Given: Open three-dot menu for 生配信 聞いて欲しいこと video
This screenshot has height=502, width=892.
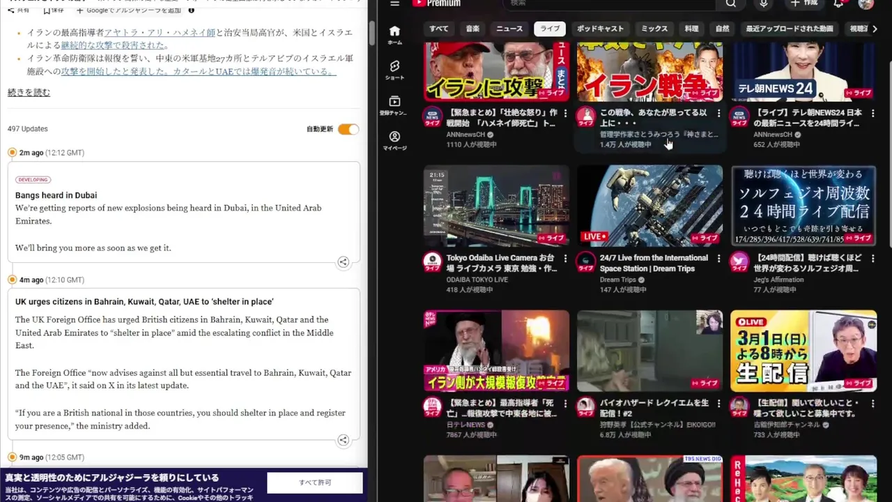Looking at the screenshot, I should pos(872,404).
